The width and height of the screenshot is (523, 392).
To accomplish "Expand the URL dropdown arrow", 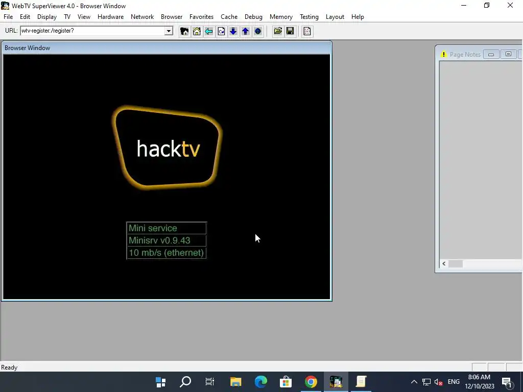I will click(x=169, y=31).
